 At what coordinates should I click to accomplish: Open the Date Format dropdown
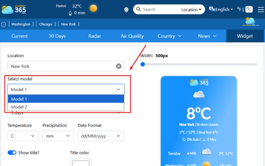pyautogui.click(x=101, y=136)
